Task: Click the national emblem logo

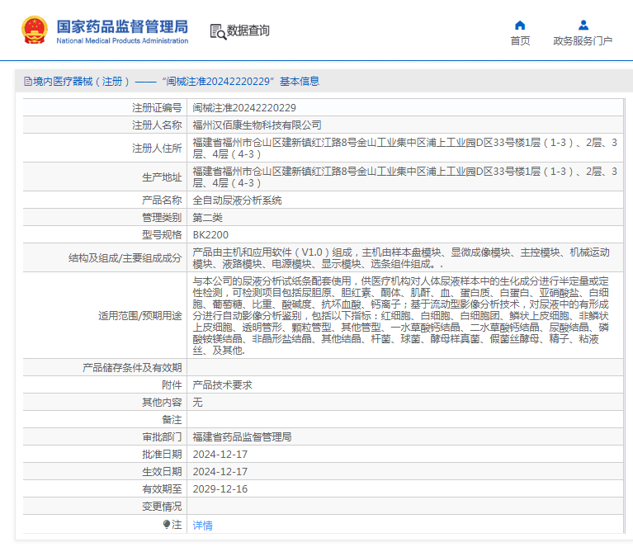Action: tap(35, 30)
